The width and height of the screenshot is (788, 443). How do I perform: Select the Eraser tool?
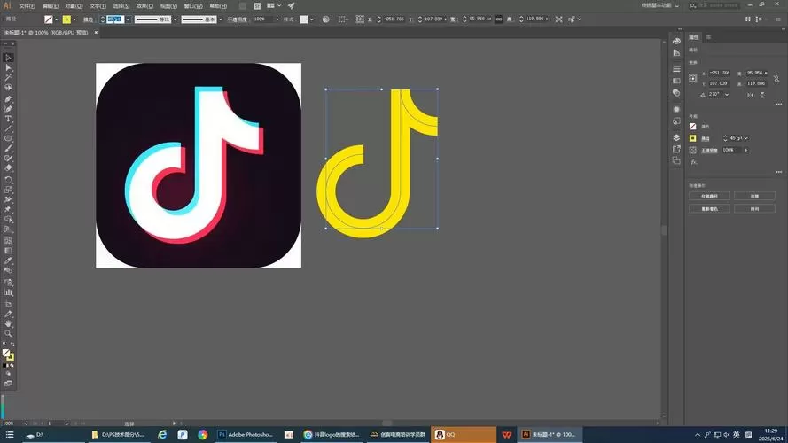click(8, 168)
